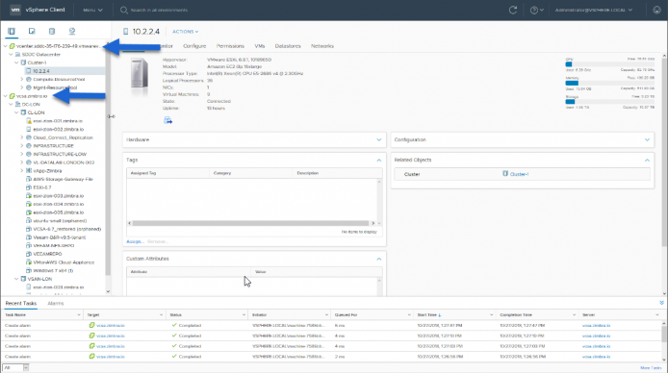The height and width of the screenshot is (373, 668).
Task: Open the Hosts and Clusters view icon
Action: click(x=12, y=31)
